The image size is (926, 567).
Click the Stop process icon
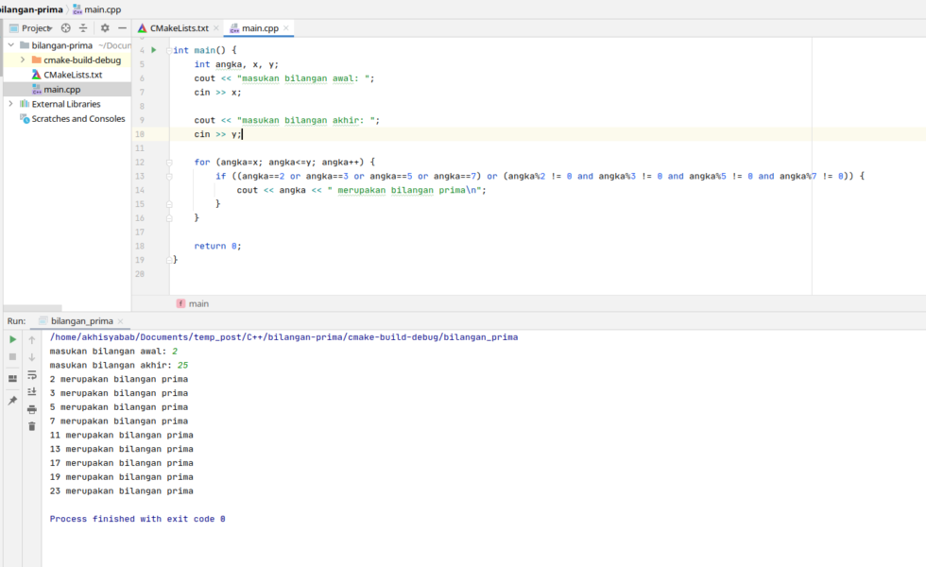point(12,356)
